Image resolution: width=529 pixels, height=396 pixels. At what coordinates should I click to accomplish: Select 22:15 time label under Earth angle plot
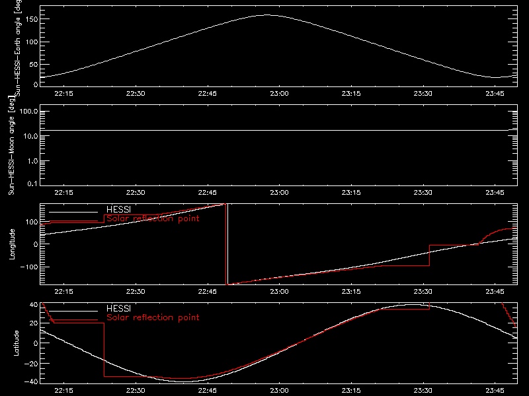click(x=63, y=94)
